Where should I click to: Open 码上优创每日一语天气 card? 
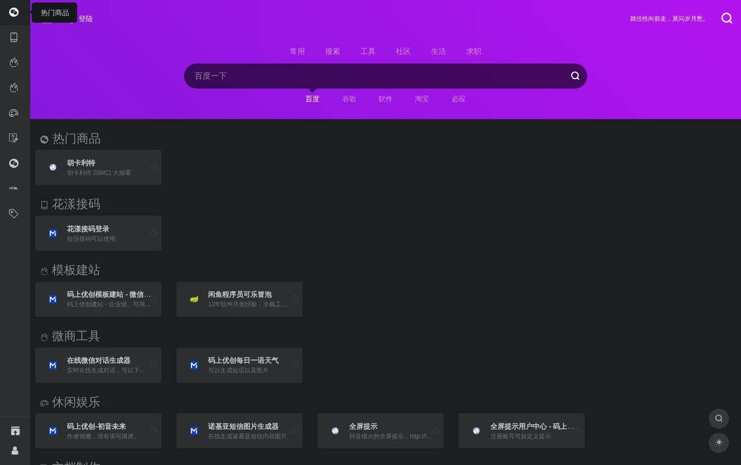point(239,365)
